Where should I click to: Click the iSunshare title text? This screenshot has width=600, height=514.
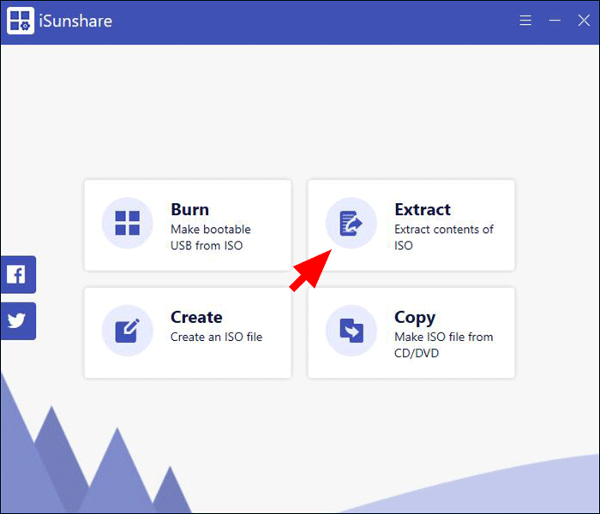point(75,21)
